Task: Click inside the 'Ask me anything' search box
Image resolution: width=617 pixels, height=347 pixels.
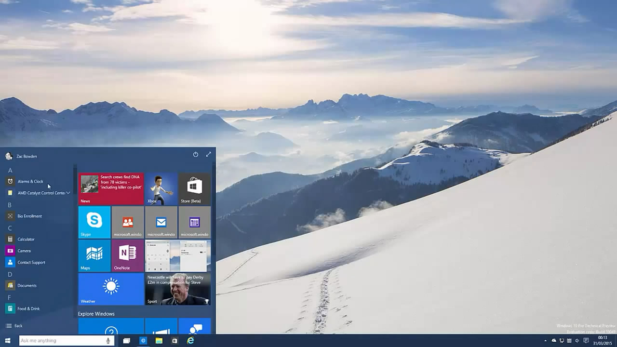Action: pyautogui.click(x=58, y=340)
